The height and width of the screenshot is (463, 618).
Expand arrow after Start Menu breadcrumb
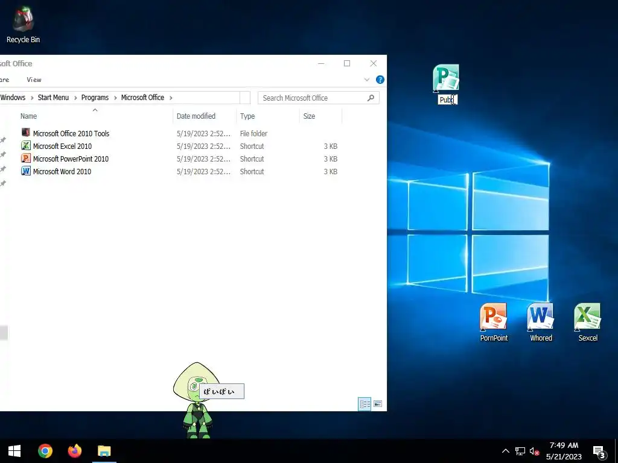(x=75, y=98)
